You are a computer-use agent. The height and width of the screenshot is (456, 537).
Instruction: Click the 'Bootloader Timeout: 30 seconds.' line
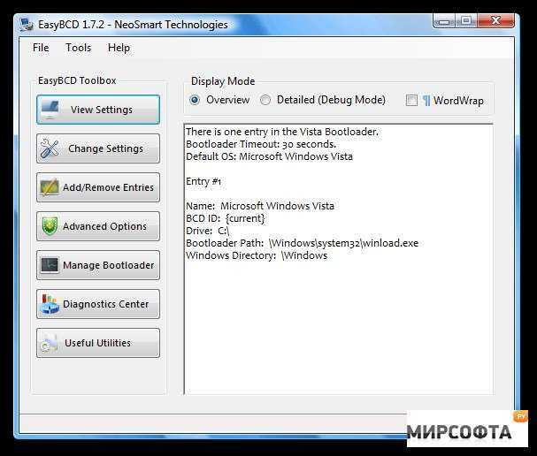[261, 144]
